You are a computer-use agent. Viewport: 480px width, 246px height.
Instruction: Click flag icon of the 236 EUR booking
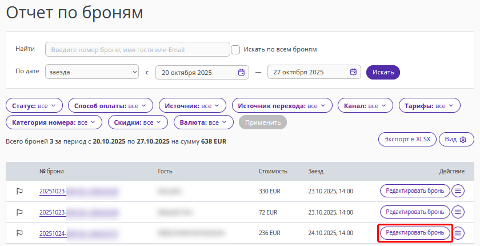click(x=19, y=233)
